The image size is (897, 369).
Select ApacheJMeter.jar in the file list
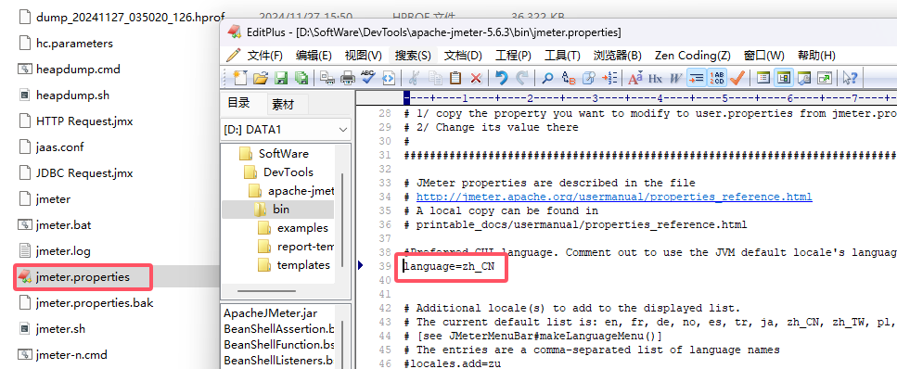pyautogui.click(x=271, y=313)
